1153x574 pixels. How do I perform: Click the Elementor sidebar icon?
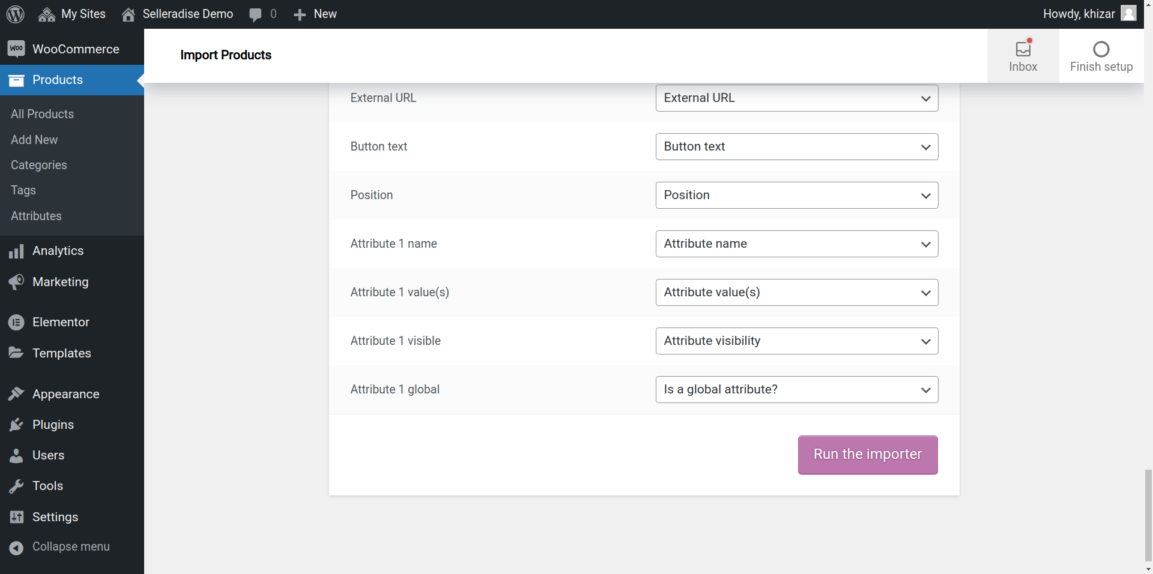[x=16, y=323]
